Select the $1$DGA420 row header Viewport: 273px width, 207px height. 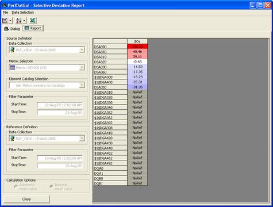[110, 138]
